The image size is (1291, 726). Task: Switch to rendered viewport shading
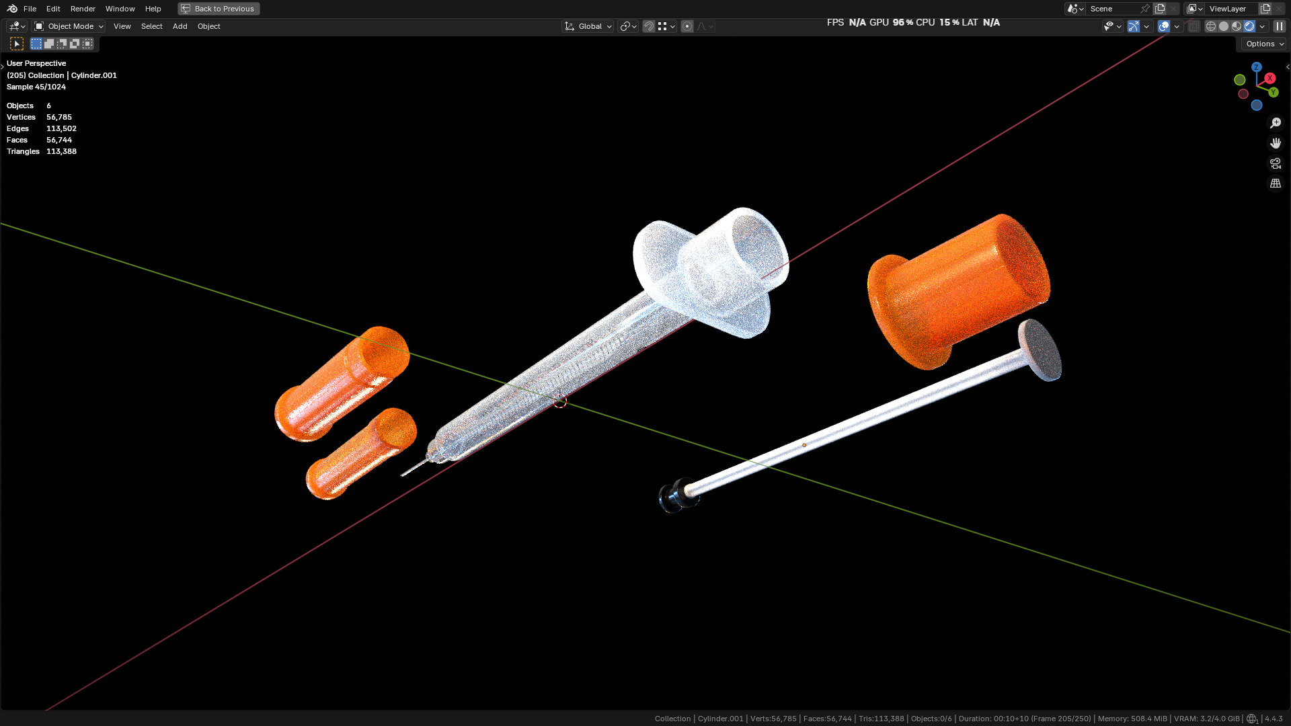coord(1249,26)
